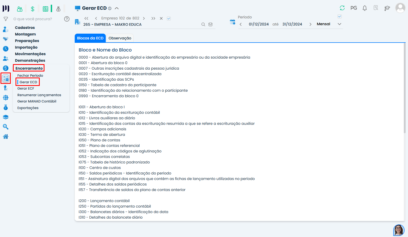Click the home icon at sidebar bottom
408x237 pixels.
coord(6,136)
